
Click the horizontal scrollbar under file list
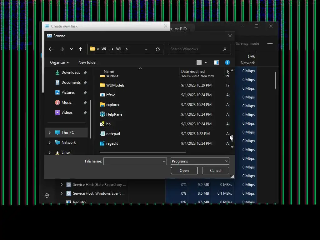[x=142, y=152]
